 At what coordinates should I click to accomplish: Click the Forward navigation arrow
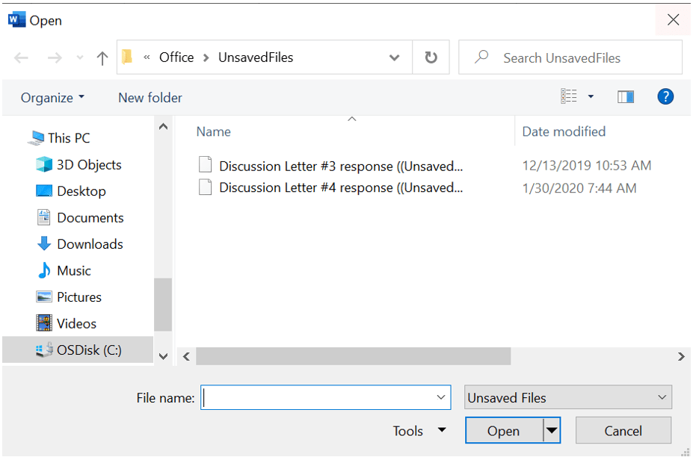click(55, 58)
